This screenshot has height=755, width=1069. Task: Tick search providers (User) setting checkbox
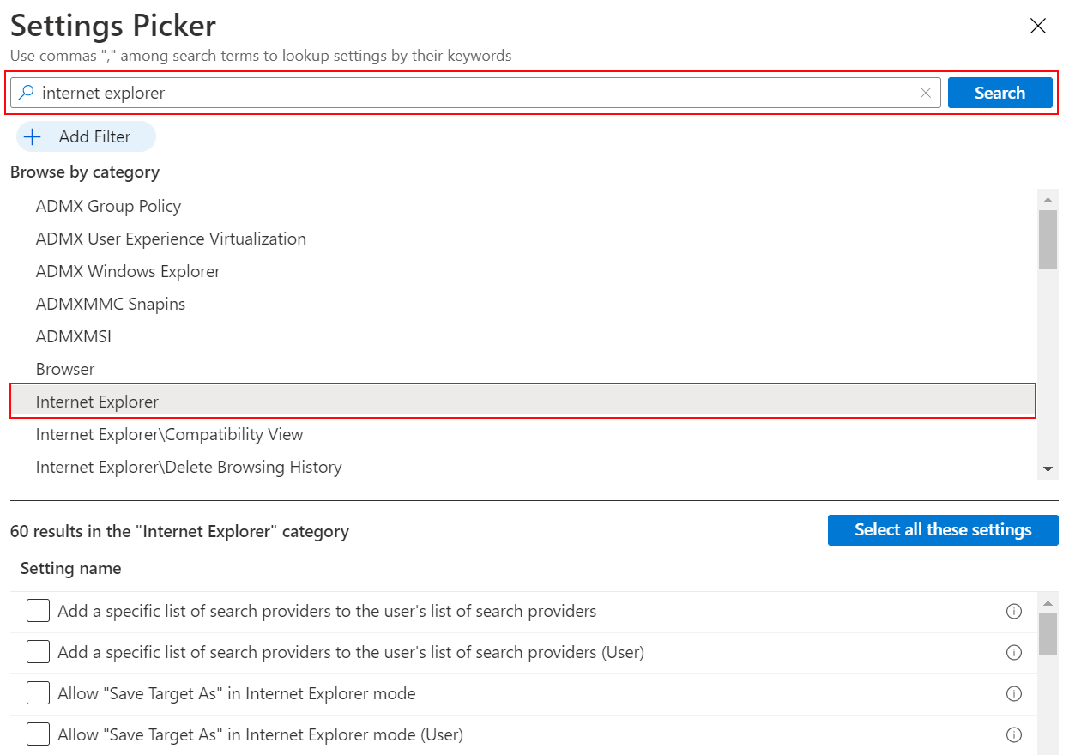[x=38, y=653]
